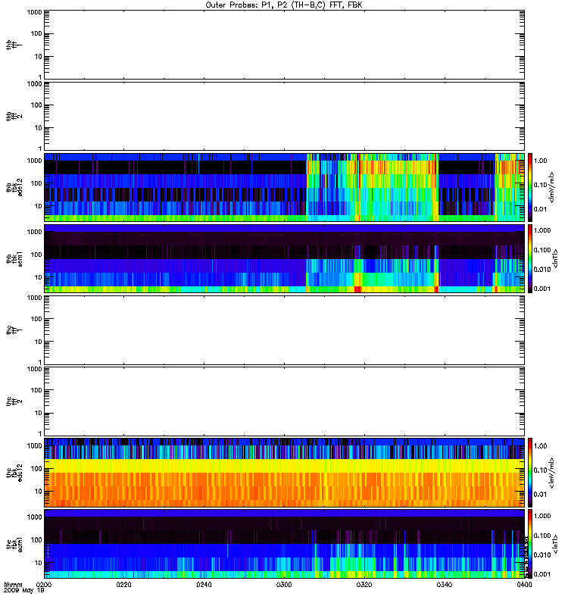Viewport: 568px width, 606px height.
Task: Click the "thb fbk scm1" y-axis panel label
Action: coord(14,258)
